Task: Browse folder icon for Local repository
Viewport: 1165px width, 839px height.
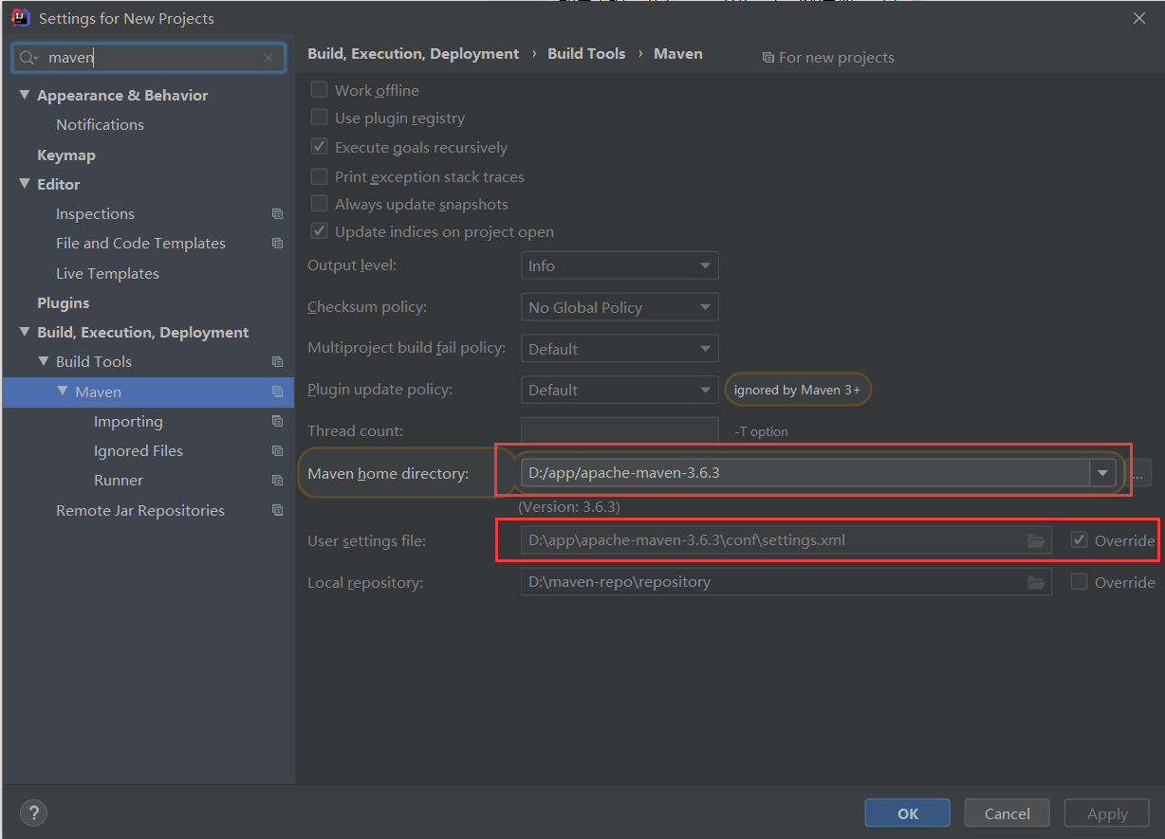Action: [x=1036, y=582]
